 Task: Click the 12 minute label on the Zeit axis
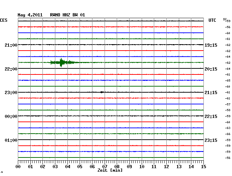166,167
